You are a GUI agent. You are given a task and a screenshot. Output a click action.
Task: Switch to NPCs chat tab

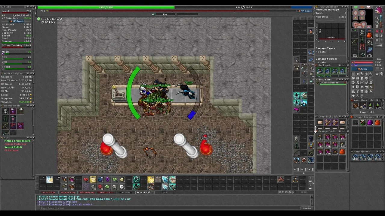tap(164, 192)
